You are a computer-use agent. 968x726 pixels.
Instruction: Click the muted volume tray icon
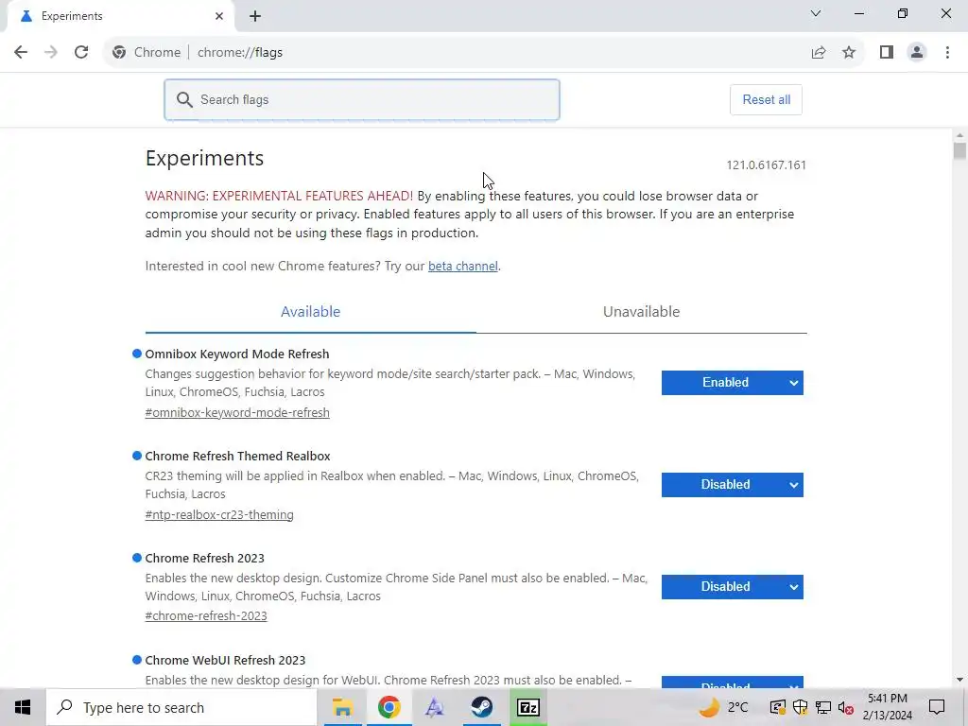[846, 707]
